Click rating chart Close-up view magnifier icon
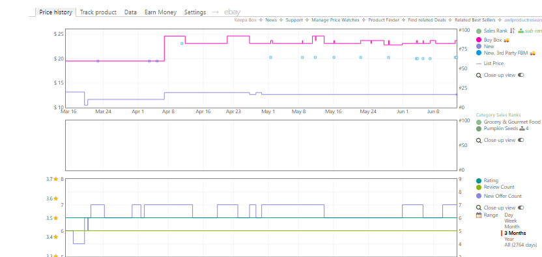 coord(479,208)
